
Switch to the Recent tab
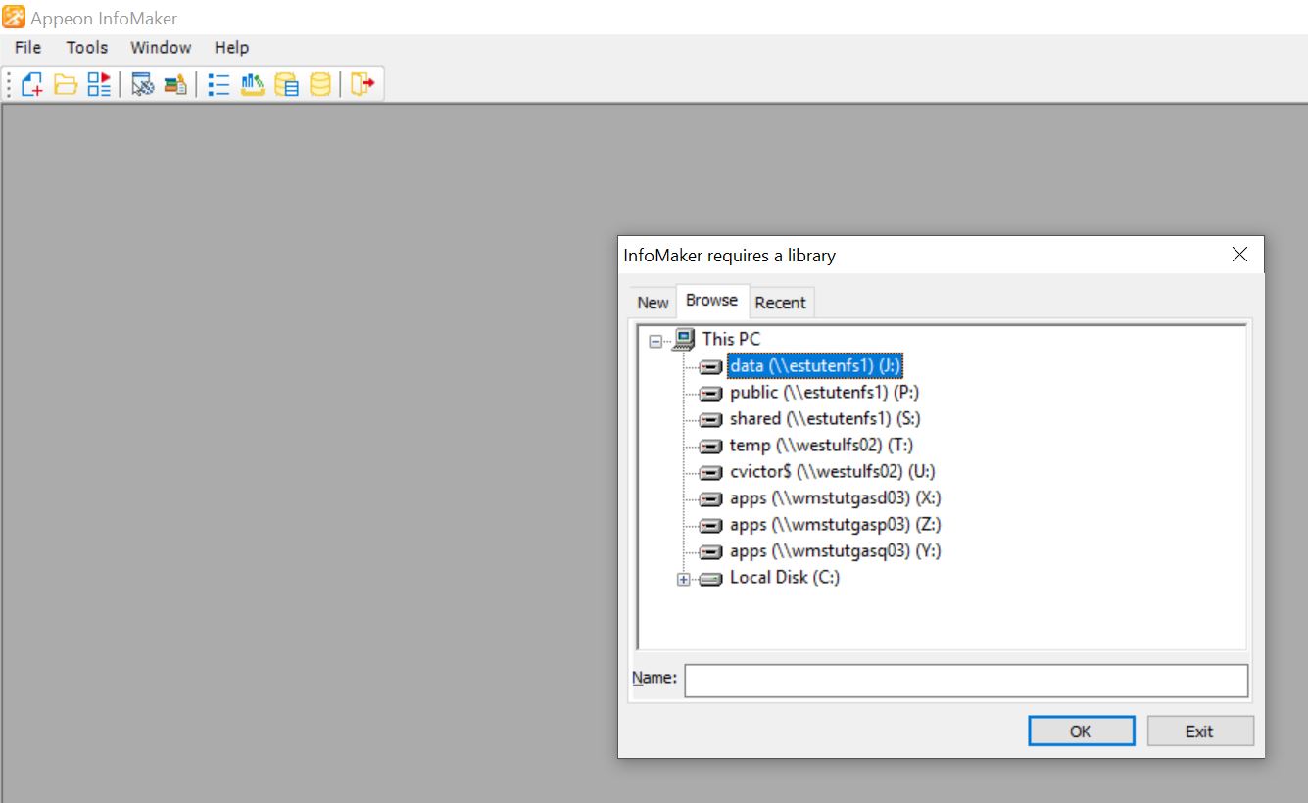(x=780, y=303)
